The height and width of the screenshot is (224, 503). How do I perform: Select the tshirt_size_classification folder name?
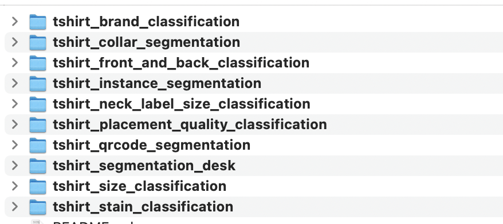pyautogui.click(x=140, y=186)
